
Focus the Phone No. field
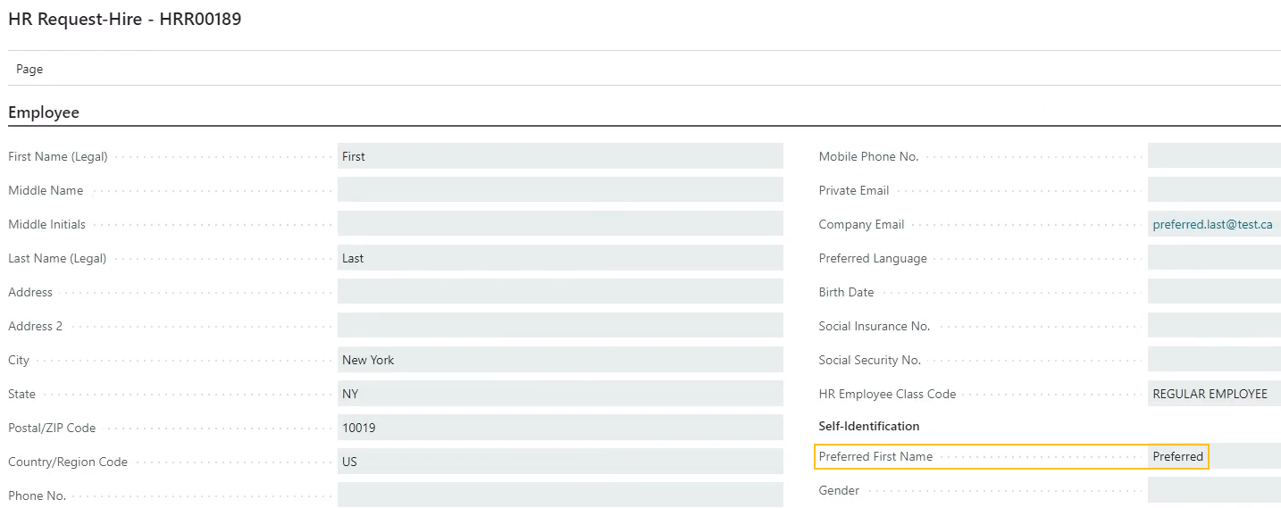click(559, 495)
